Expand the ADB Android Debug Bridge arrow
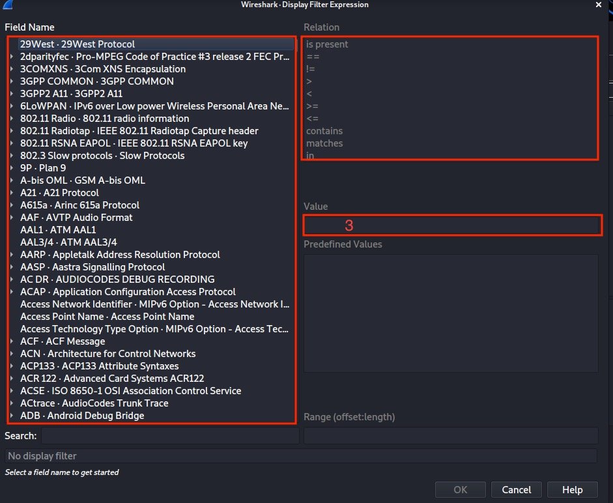This screenshot has width=613, height=503. point(12,416)
